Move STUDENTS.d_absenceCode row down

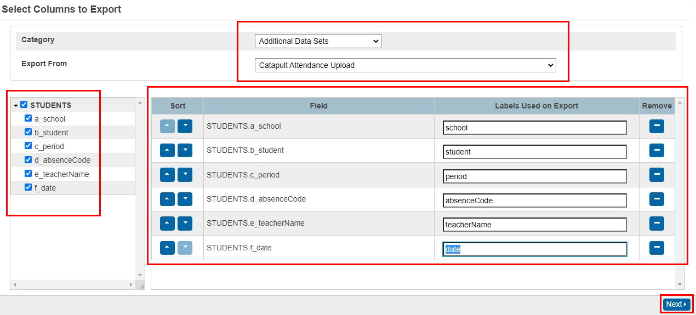click(x=185, y=199)
